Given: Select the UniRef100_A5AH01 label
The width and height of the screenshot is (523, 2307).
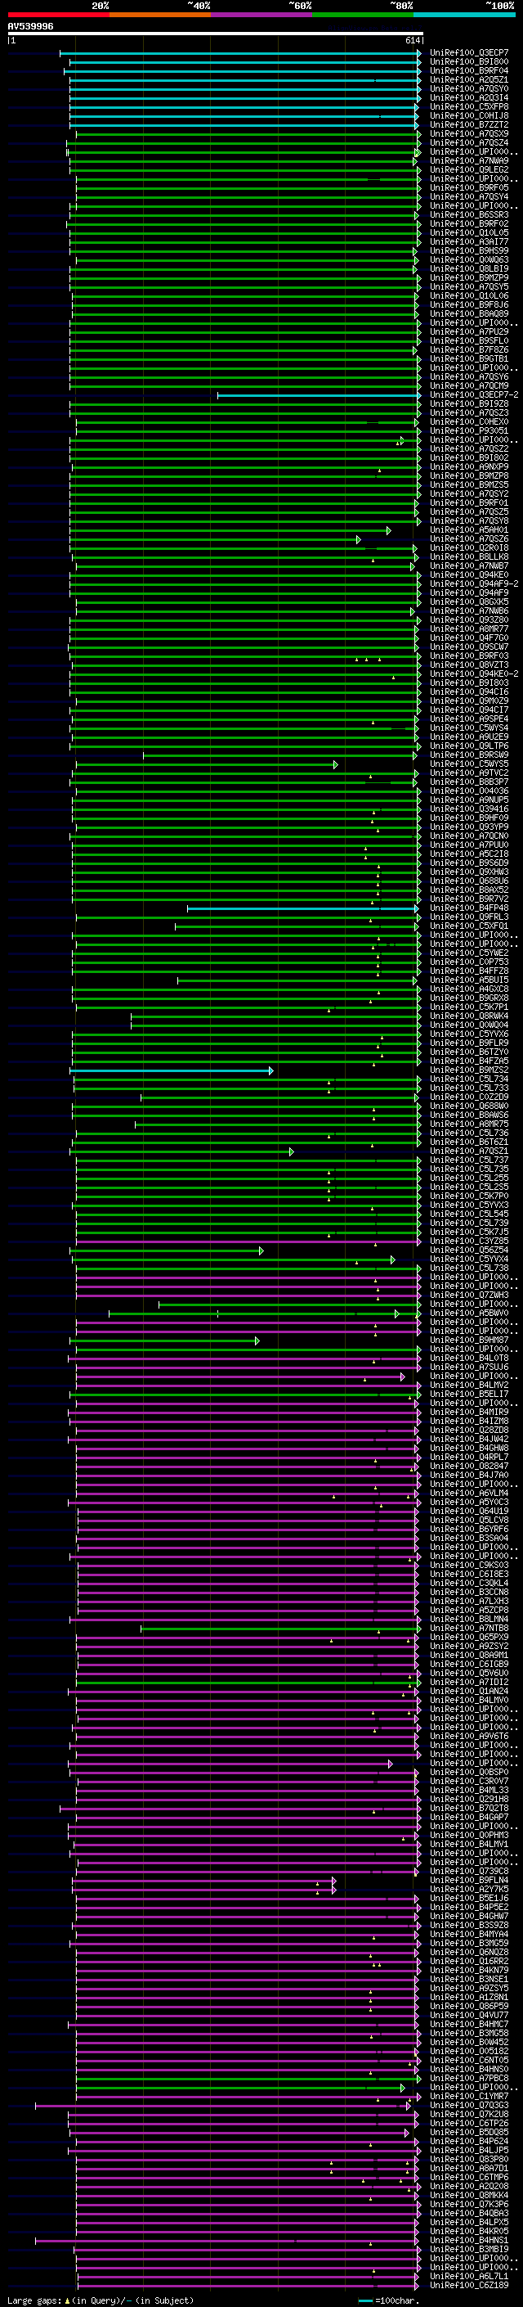Looking at the screenshot, I should [x=469, y=530].
